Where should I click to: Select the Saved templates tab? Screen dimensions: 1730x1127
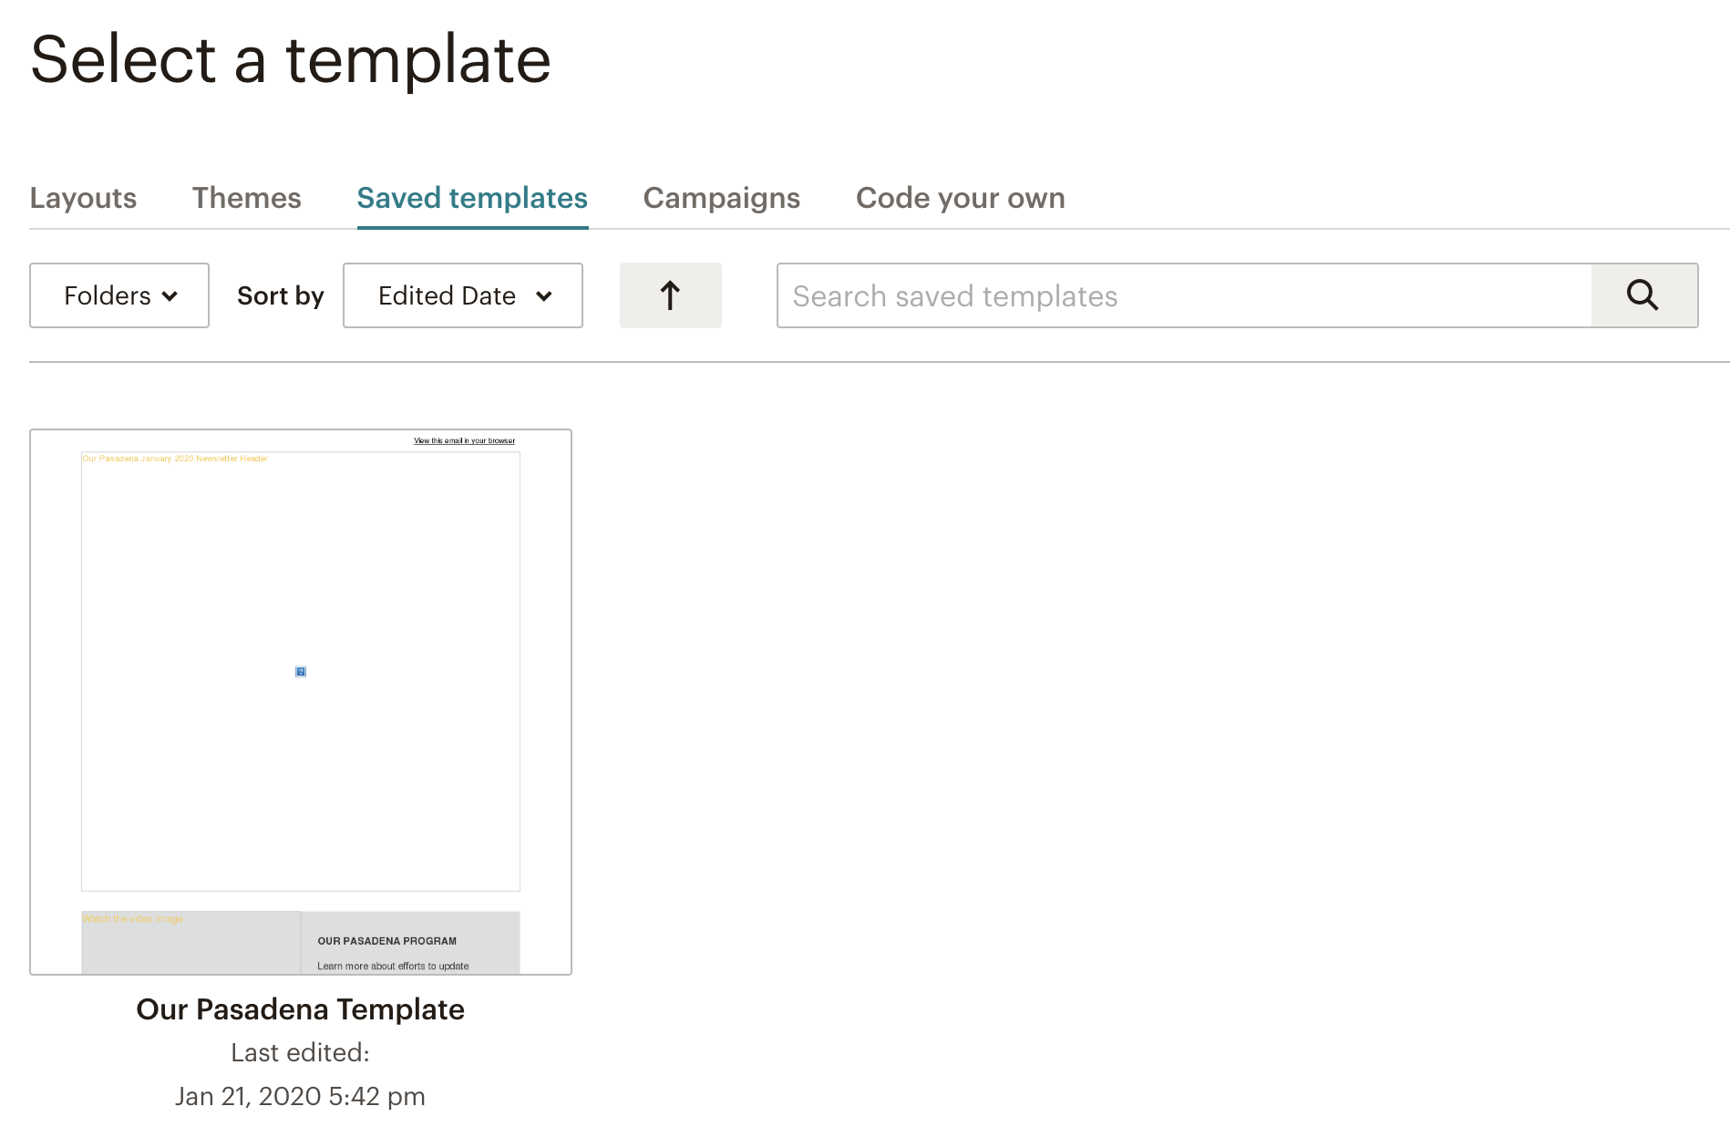coord(472,198)
